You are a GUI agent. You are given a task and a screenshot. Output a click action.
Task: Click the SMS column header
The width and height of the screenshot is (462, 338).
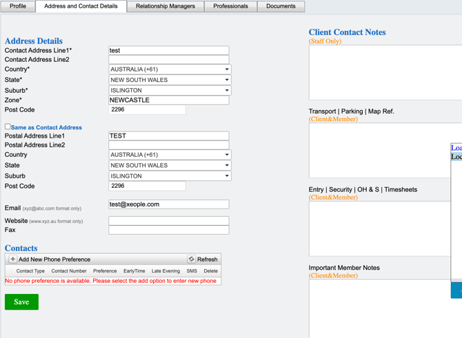coord(192,271)
